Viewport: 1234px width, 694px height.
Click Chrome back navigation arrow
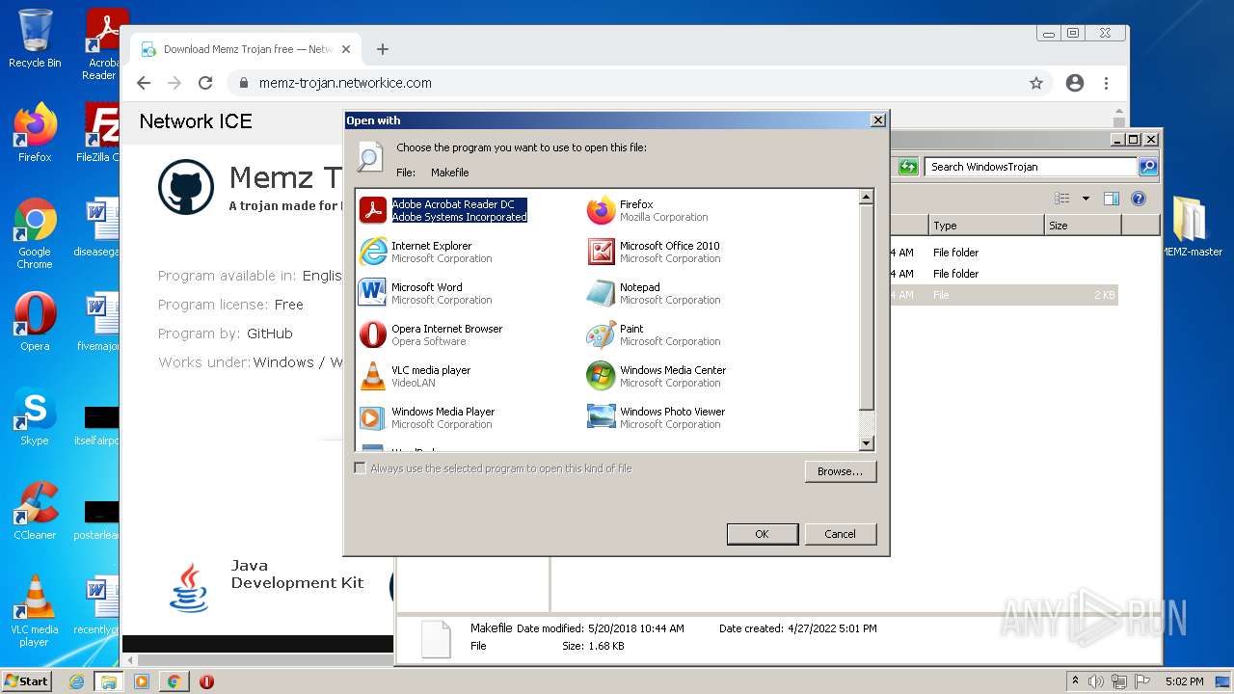coord(144,83)
